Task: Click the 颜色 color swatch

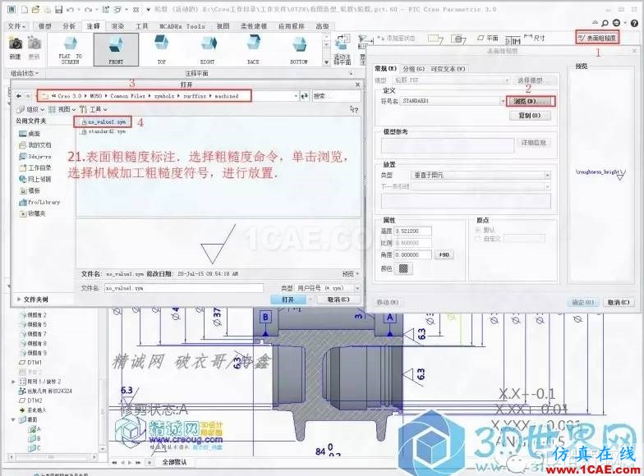Action: point(403,268)
